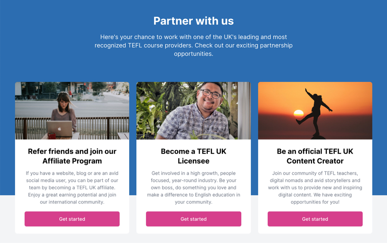
Task: Click the 'Partner with us' title
Action: click(x=193, y=21)
